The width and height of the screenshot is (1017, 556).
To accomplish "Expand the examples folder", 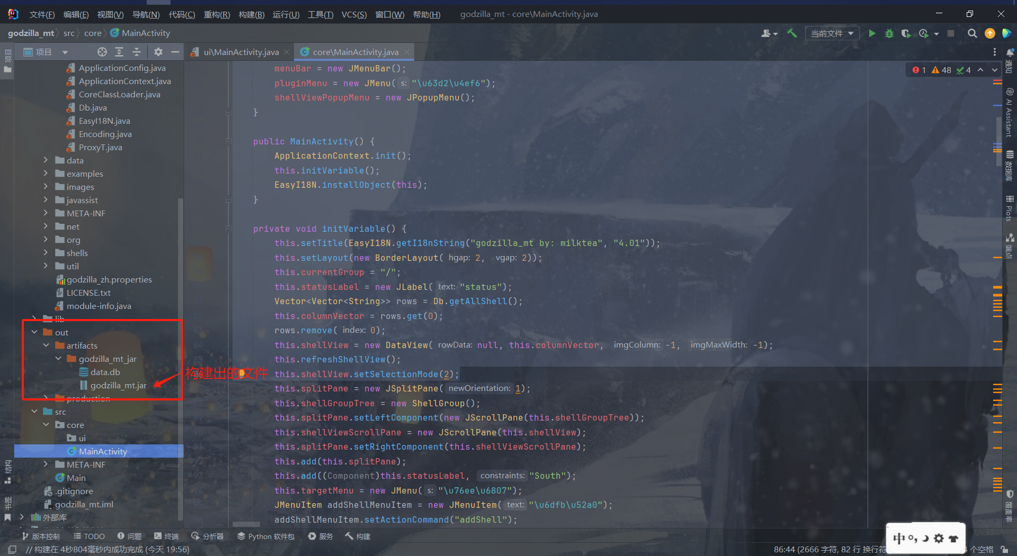I will (46, 173).
